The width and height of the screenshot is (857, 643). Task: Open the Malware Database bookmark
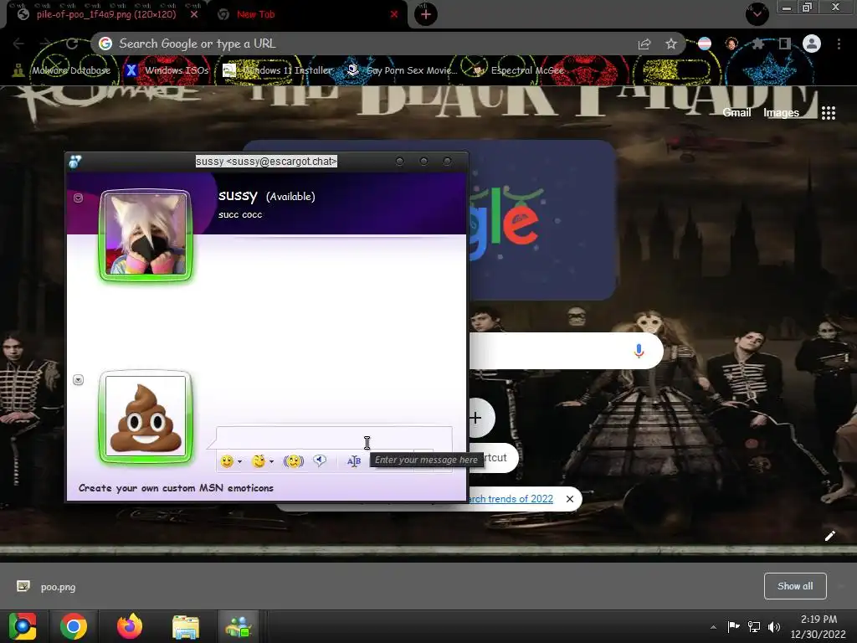[62, 70]
